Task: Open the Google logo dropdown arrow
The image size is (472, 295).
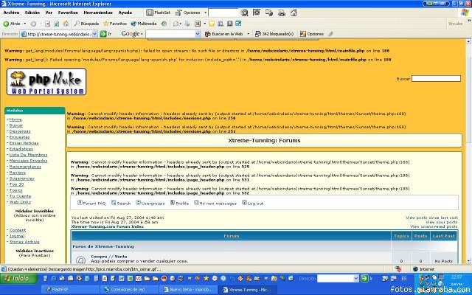Action: pyautogui.click(x=142, y=34)
